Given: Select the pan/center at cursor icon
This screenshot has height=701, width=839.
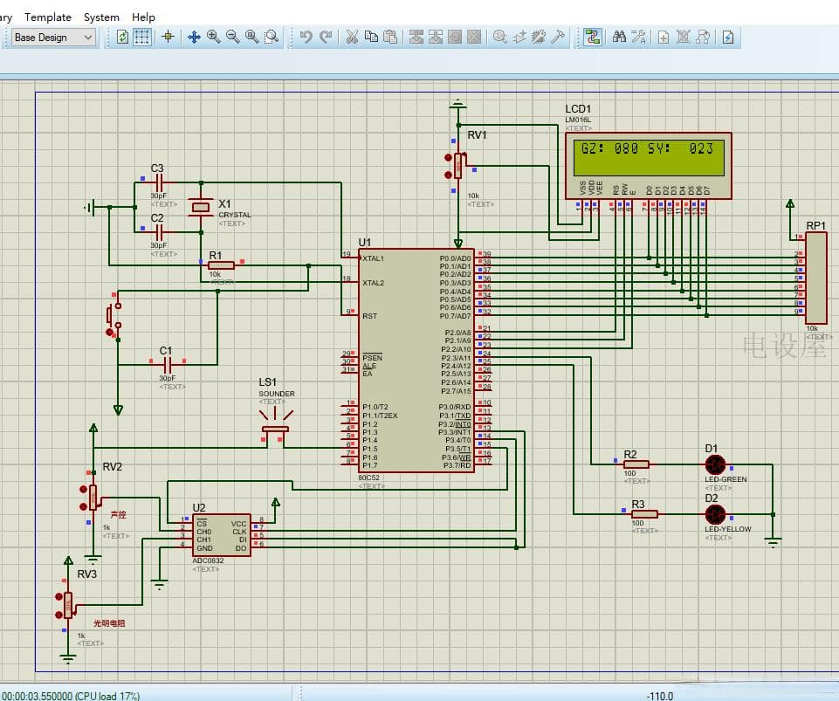Looking at the screenshot, I should point(194,37).
